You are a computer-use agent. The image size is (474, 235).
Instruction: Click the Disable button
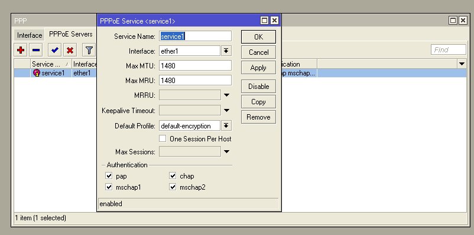click(258, 87)
